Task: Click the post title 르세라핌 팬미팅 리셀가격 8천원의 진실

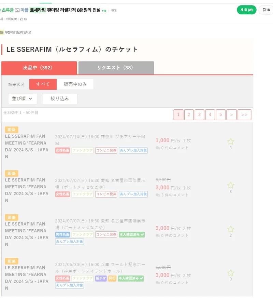Action: coord(65,10)
